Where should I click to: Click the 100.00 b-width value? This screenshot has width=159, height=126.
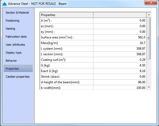pyautogui.click(x=141, y=88)
